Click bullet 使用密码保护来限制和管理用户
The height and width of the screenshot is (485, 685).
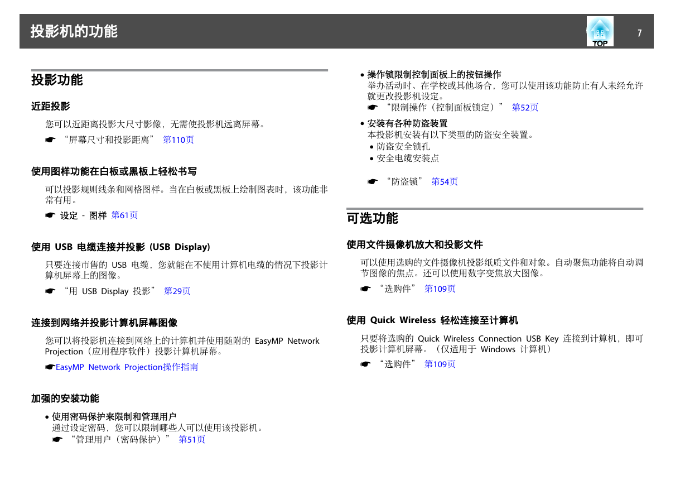point(114,417)
